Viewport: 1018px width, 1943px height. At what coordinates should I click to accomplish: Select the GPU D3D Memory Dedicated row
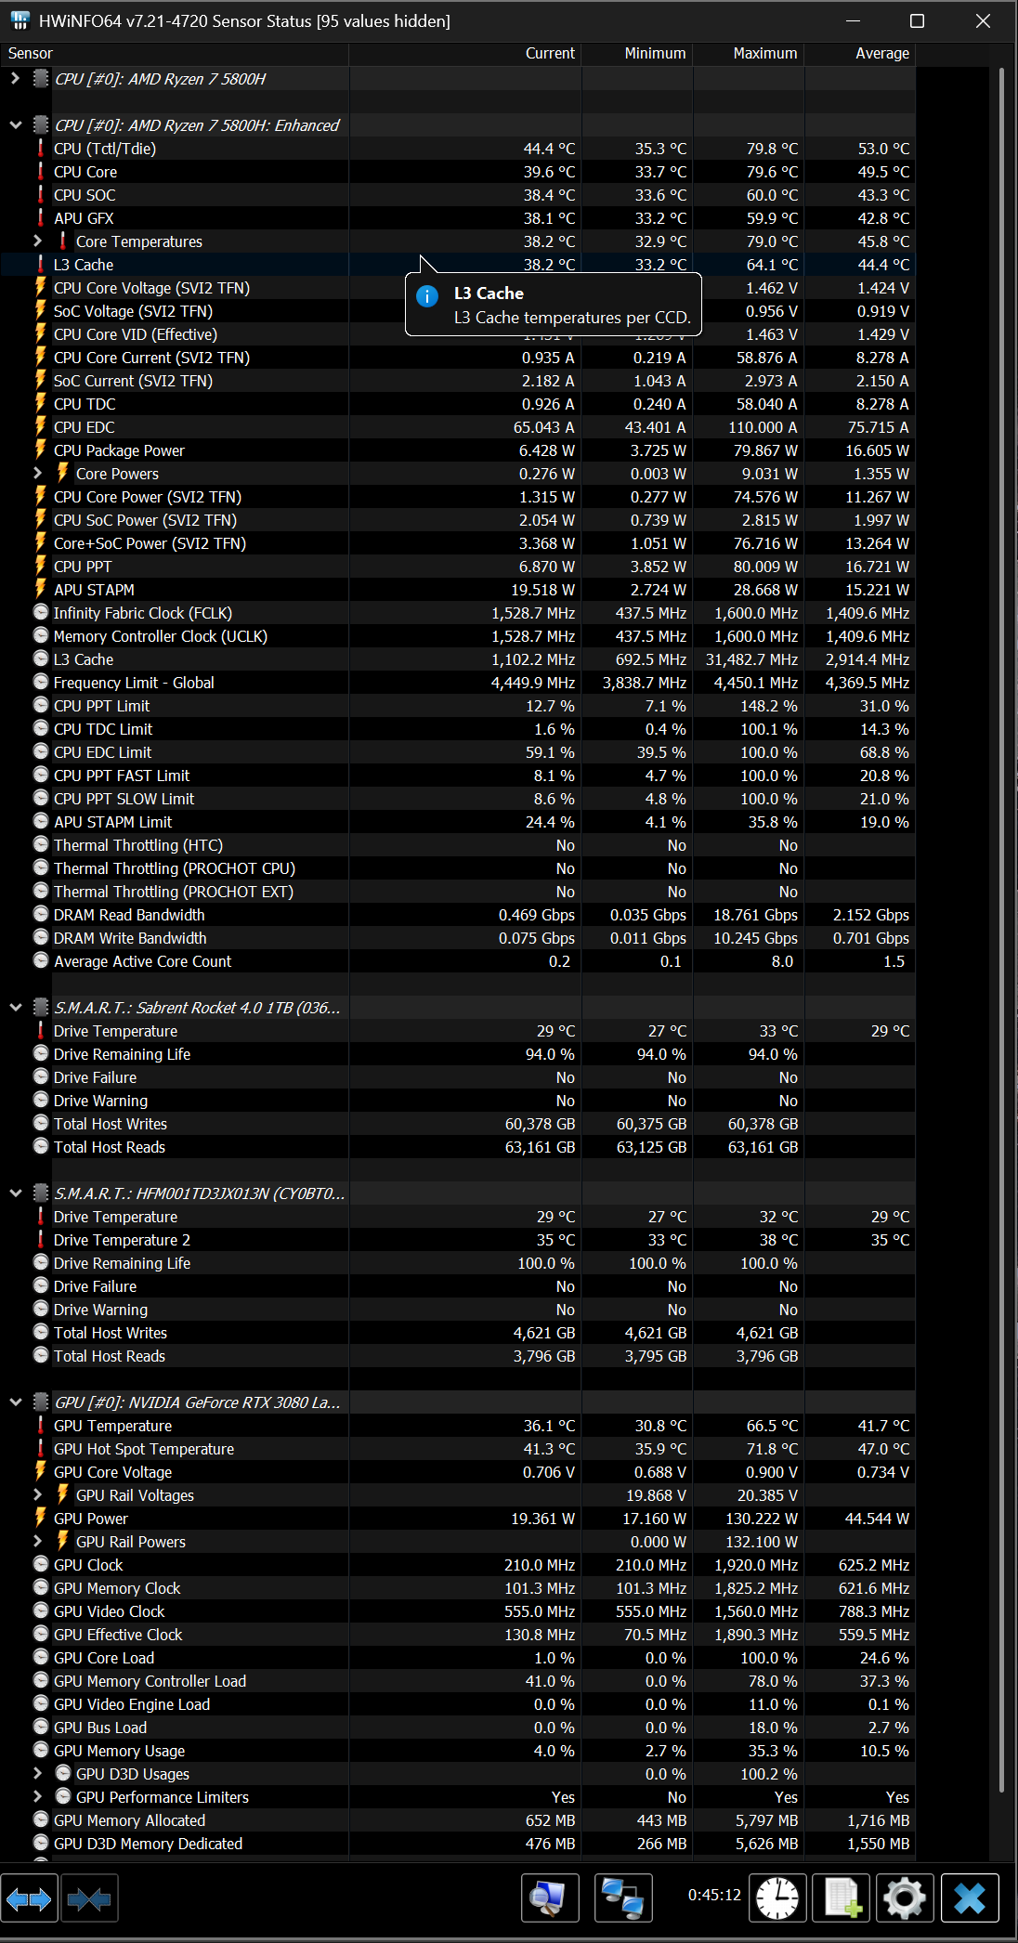(x=458, y=1844)
